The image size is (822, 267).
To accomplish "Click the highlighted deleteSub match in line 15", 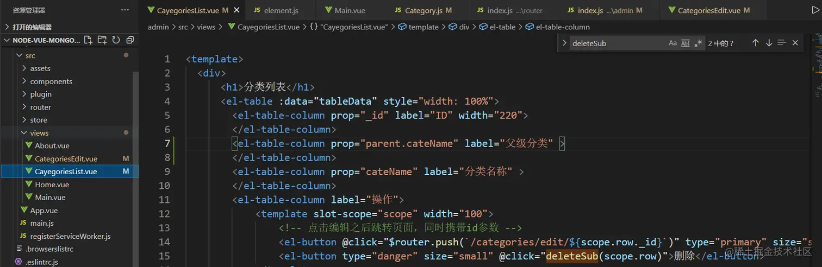I will 571,256.
